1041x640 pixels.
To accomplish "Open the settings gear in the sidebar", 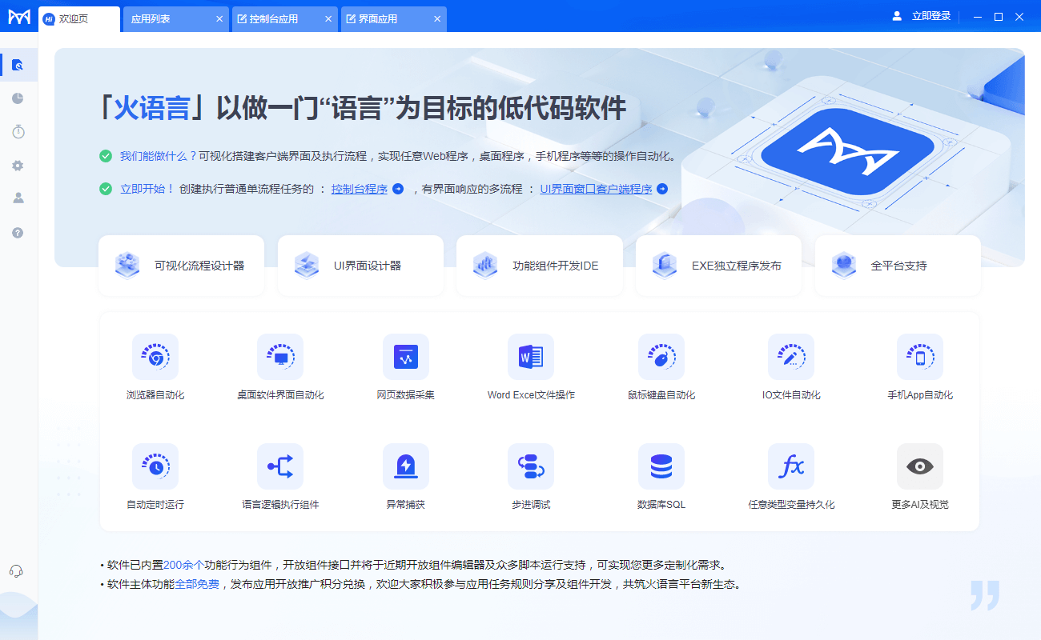I will [18, 166].
